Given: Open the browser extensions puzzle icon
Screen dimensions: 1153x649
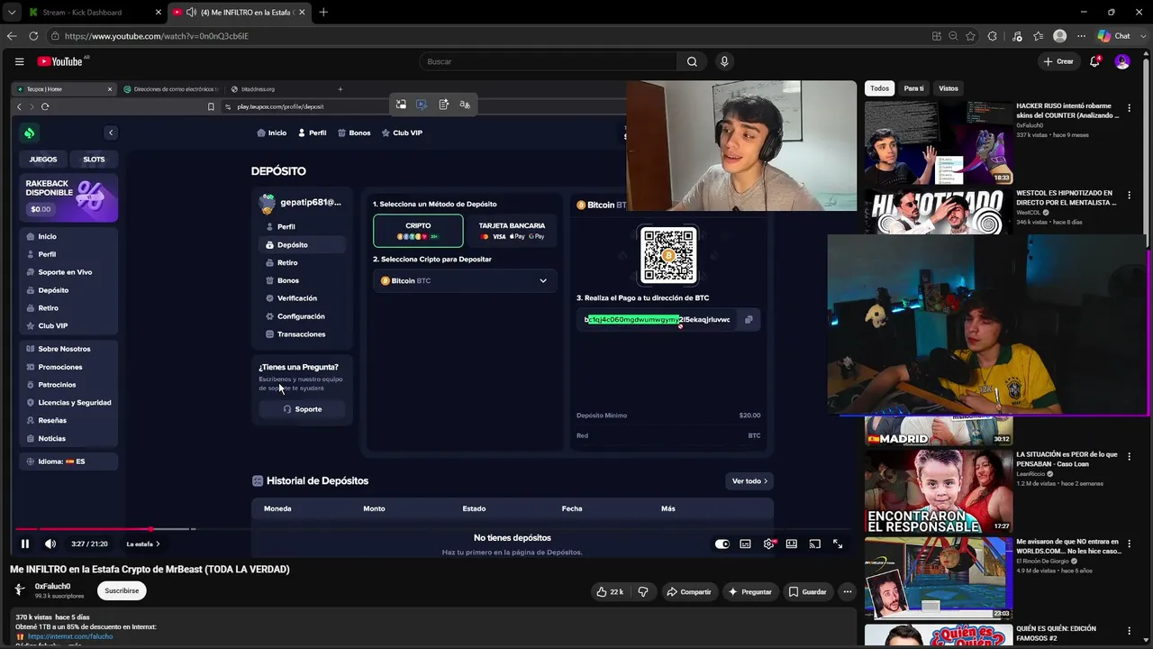Looking at the screenshot, I should tap(993, 36).
